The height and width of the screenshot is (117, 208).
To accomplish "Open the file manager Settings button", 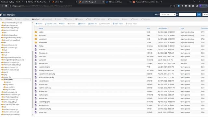I will coord(205,14).
